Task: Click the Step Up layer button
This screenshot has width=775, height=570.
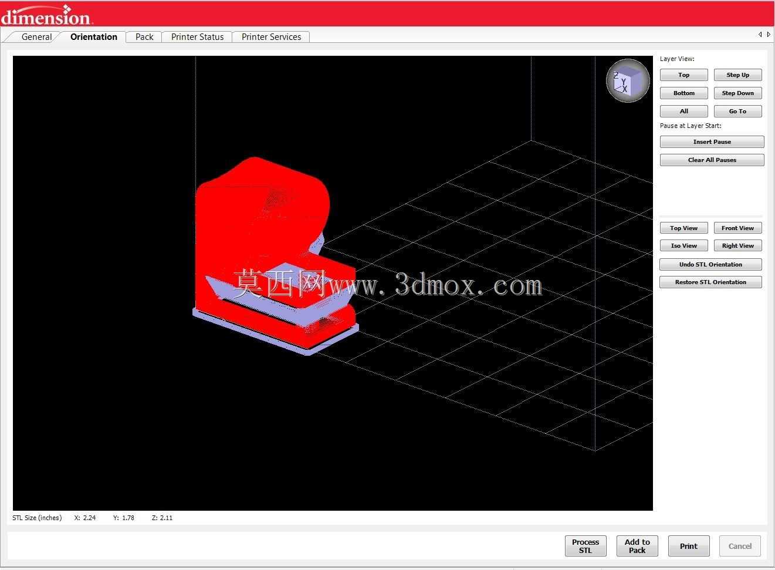Action: (x=738, y=75)
